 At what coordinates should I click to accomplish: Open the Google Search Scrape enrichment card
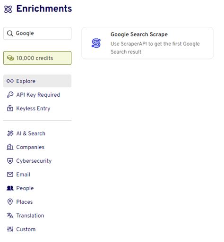147,43
